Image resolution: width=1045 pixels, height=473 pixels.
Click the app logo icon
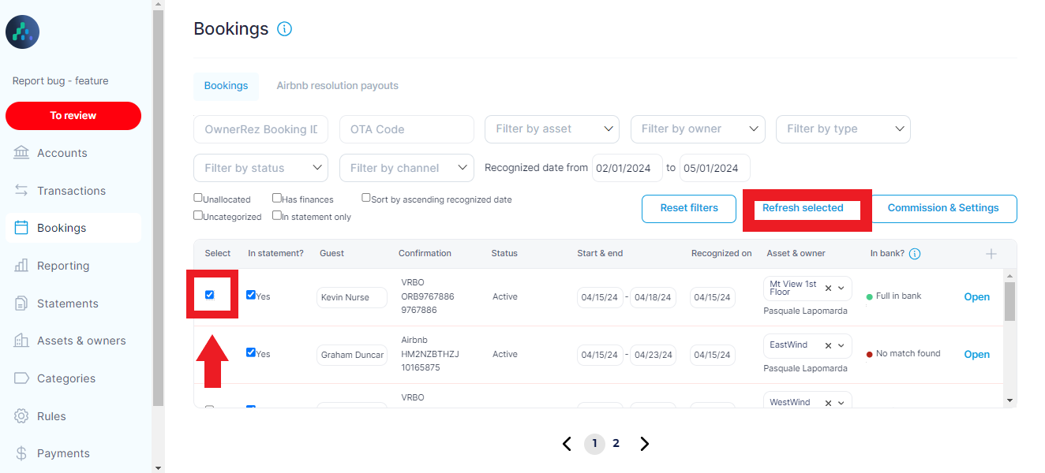click(22, 32)
